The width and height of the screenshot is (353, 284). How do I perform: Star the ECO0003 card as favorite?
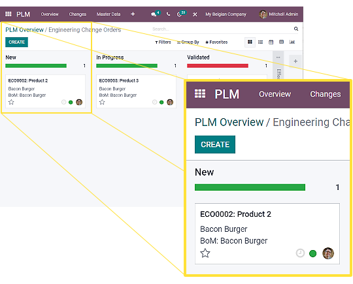pos(102,103)
